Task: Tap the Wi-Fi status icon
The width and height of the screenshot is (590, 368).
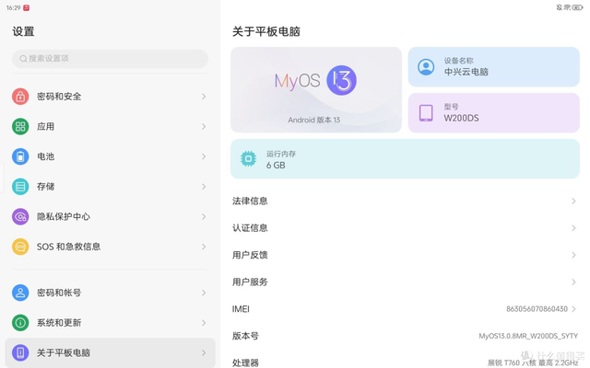Action: point(568,7)
